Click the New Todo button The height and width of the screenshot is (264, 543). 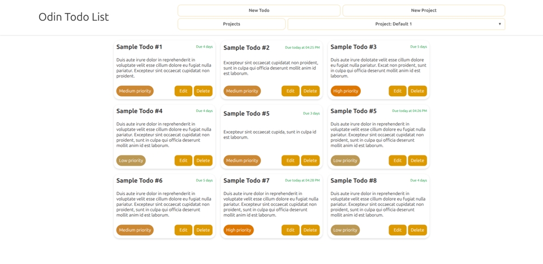point(258,11)
